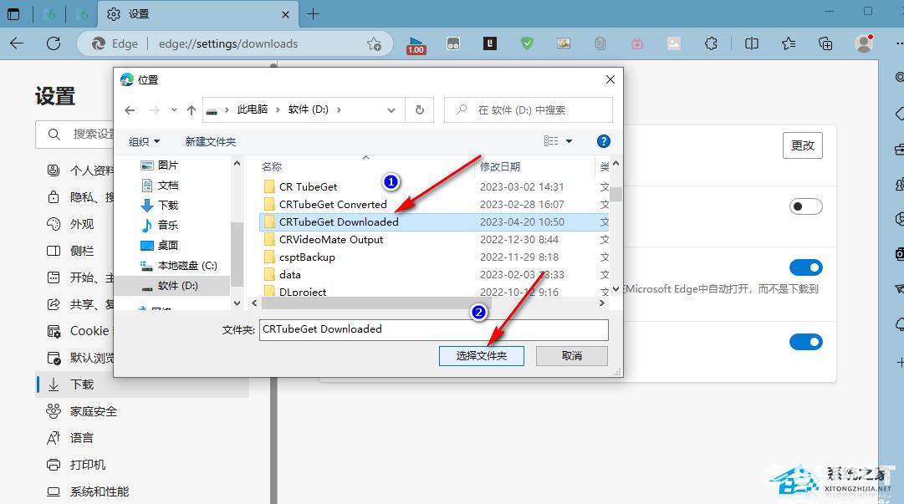904x504 pixels.
Task: Open the black L extension icon
Action: coord(490,43)
